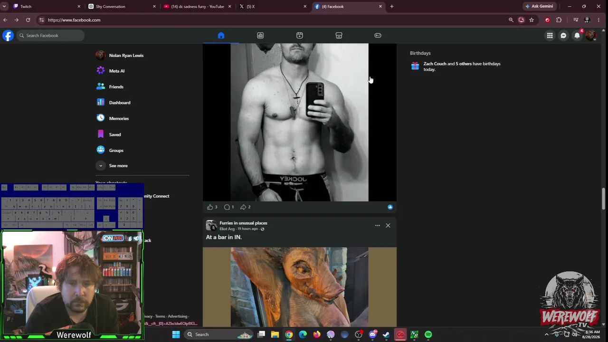
Task: Click the Ask Gemini button
Action: click(x=539, y=7)
